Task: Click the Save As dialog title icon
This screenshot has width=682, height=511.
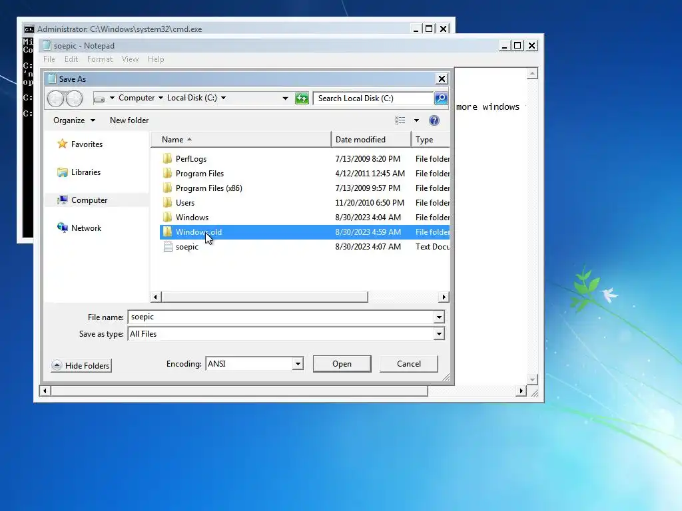Action: click(52, 79)
